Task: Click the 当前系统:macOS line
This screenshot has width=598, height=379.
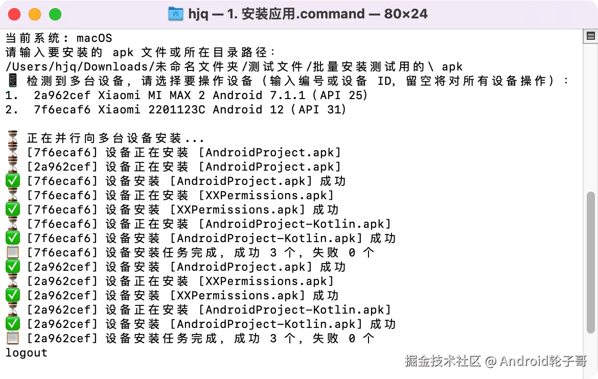Action: (x=58, y=38)
